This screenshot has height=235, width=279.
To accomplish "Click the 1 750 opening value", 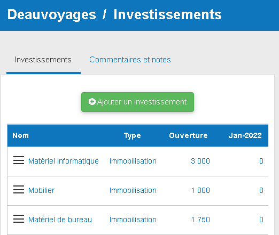I will 200,220.
